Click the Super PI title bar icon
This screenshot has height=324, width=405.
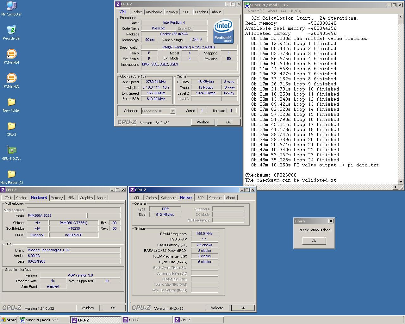pyautogui.click(x=247, y=5)
